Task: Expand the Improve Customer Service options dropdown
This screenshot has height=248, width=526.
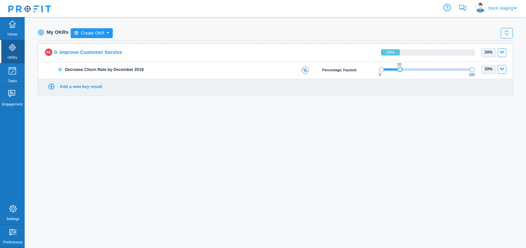Action: tap(502, 53)
